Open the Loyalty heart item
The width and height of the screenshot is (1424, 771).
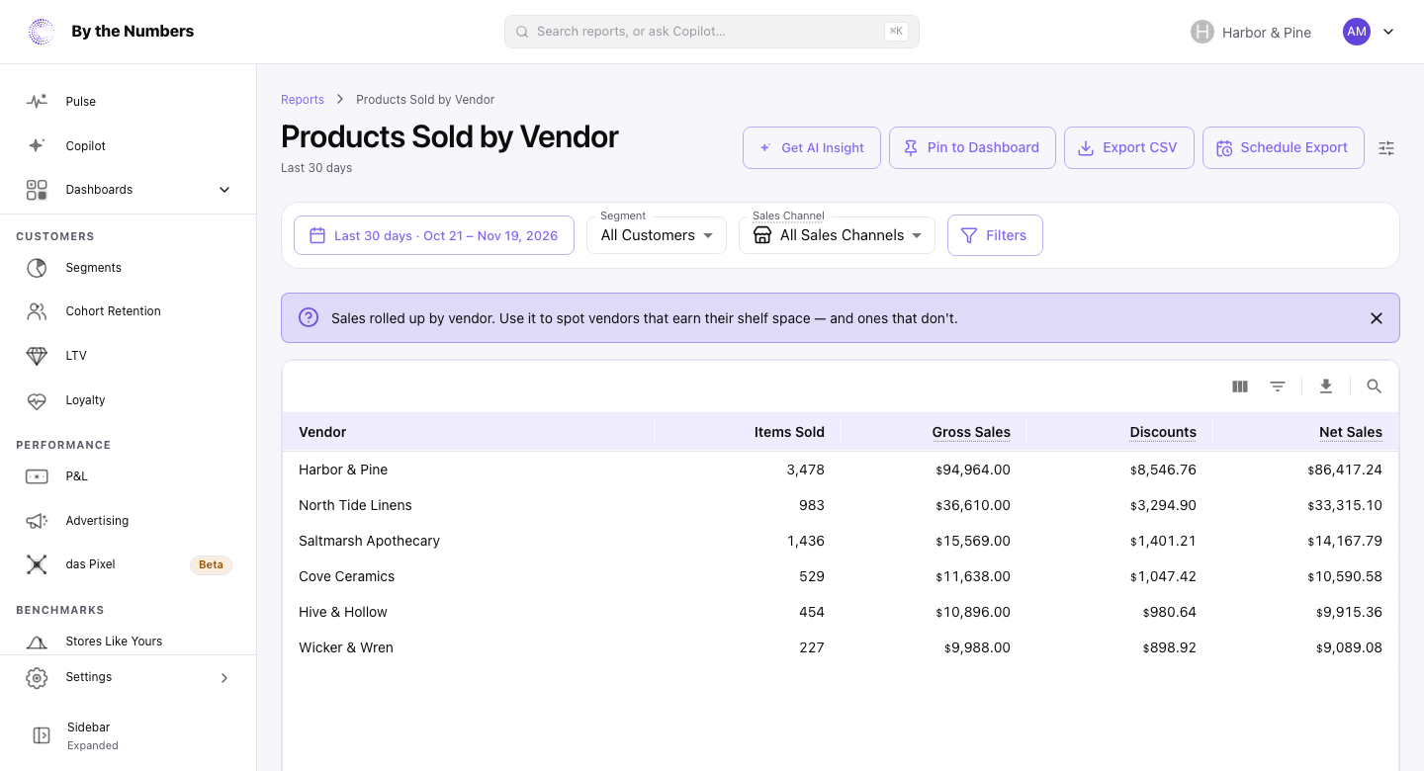pyautogui.click(x=129, y=400)
